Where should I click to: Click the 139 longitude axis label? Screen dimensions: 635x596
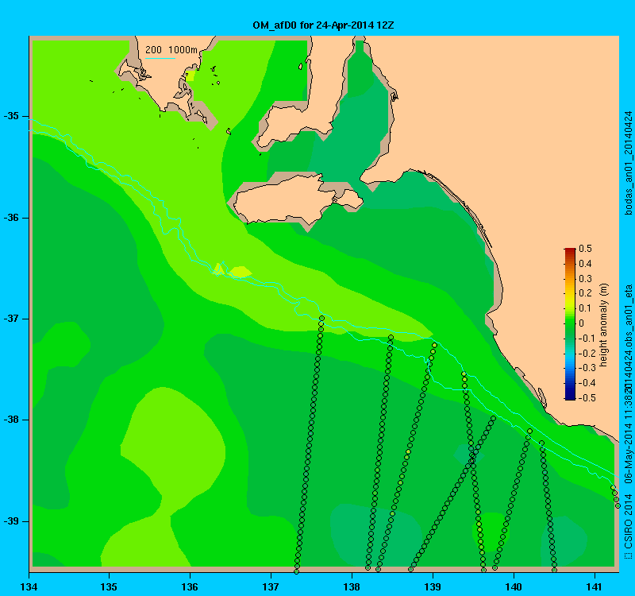pyautogui.click(x=433, y=586)
